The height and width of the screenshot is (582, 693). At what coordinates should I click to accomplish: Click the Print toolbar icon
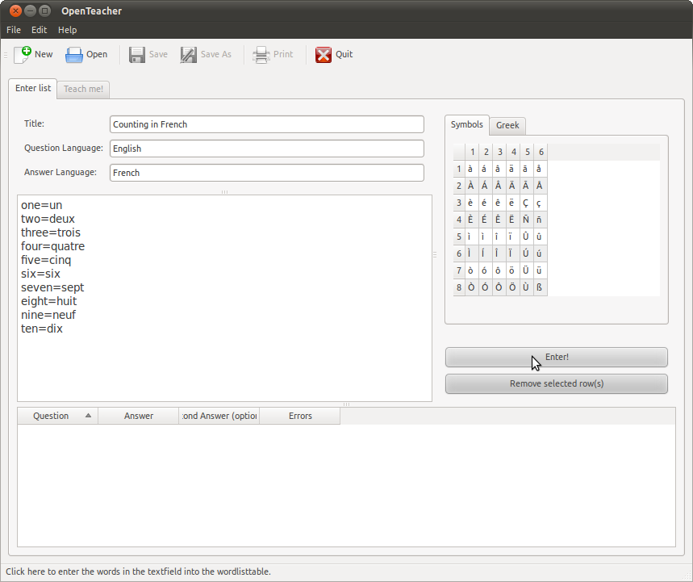coord(261,54)
